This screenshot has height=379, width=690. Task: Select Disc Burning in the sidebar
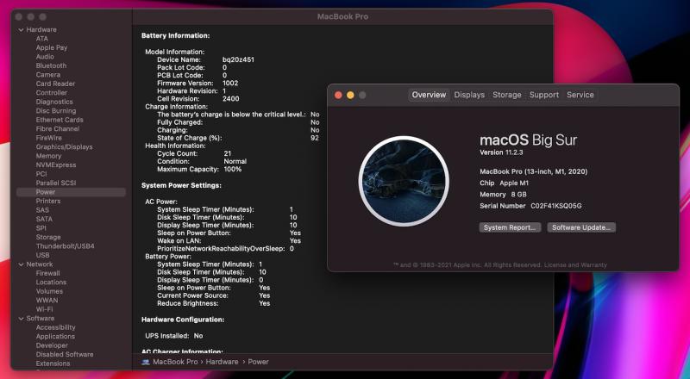pos(56,111)
